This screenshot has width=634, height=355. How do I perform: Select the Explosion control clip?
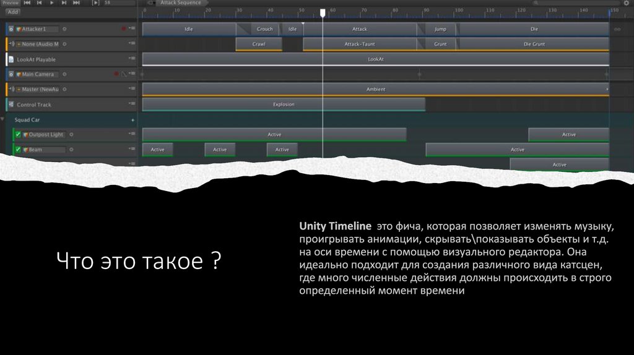[x=284, y=104]
